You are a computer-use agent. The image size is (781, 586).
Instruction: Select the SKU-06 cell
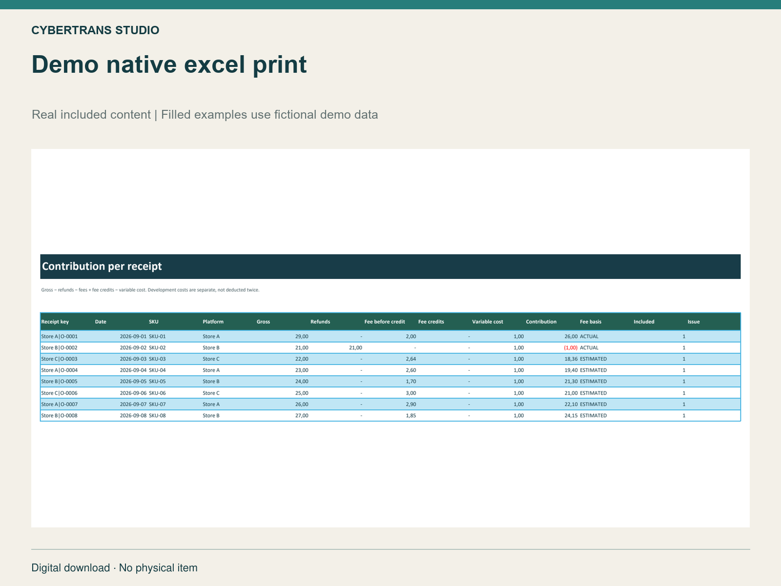pos(157,393)
